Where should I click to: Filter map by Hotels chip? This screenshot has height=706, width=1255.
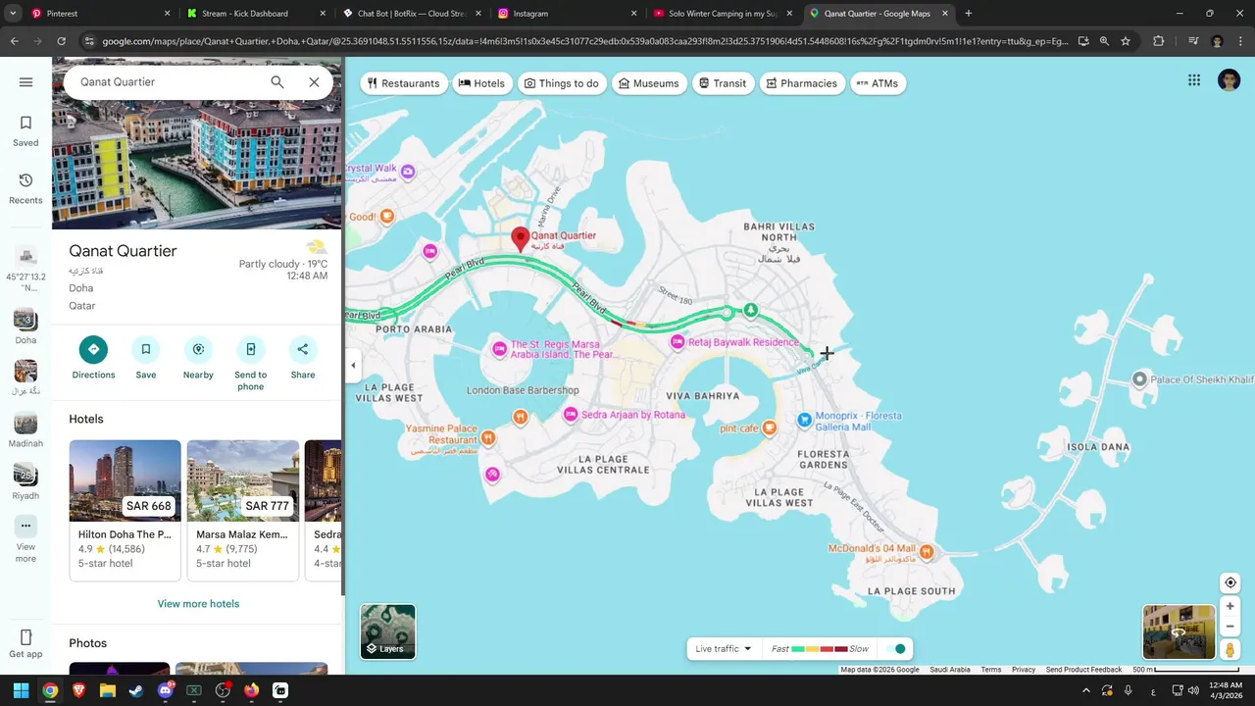[481, 83]
